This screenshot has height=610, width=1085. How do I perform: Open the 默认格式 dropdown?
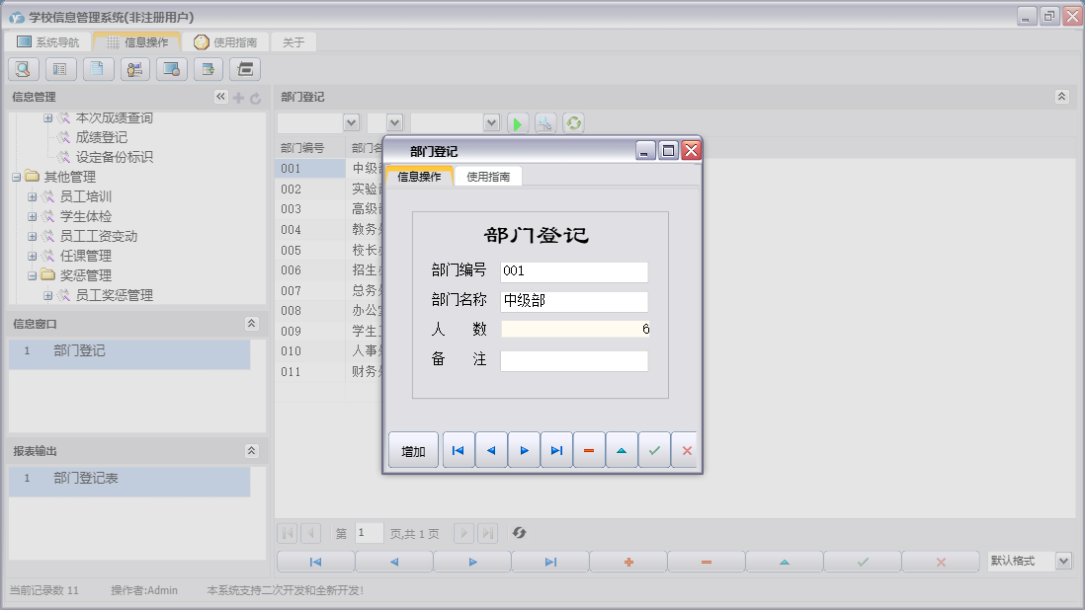1063,561
